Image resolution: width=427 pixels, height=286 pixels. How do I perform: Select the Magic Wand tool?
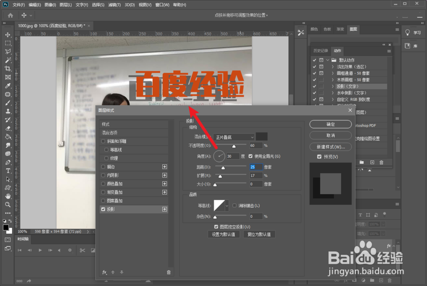tap(8, 60)
